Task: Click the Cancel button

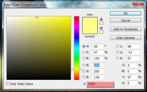Action: point(125,20)
